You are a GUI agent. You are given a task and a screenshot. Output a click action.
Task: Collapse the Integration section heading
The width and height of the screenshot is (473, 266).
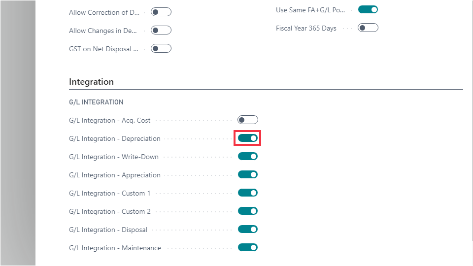coord(91,82)
